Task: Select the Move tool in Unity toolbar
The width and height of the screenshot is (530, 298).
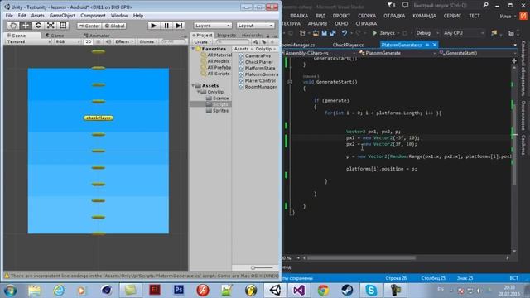Action: click(x=26, y=26)
